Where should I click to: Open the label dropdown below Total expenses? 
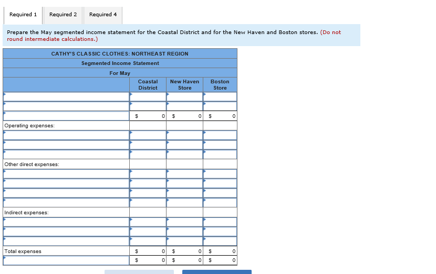[66, 260]
